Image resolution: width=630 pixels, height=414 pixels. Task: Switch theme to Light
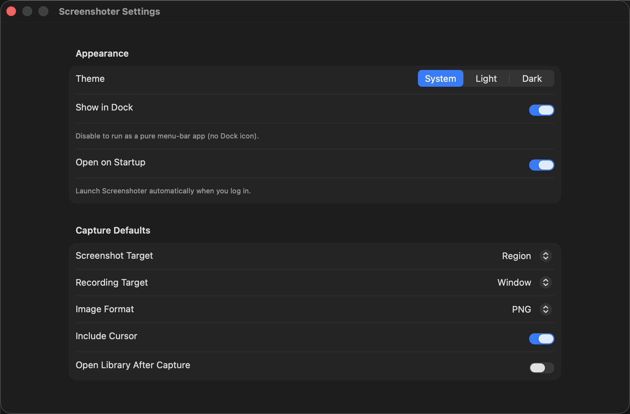(486, 78)
